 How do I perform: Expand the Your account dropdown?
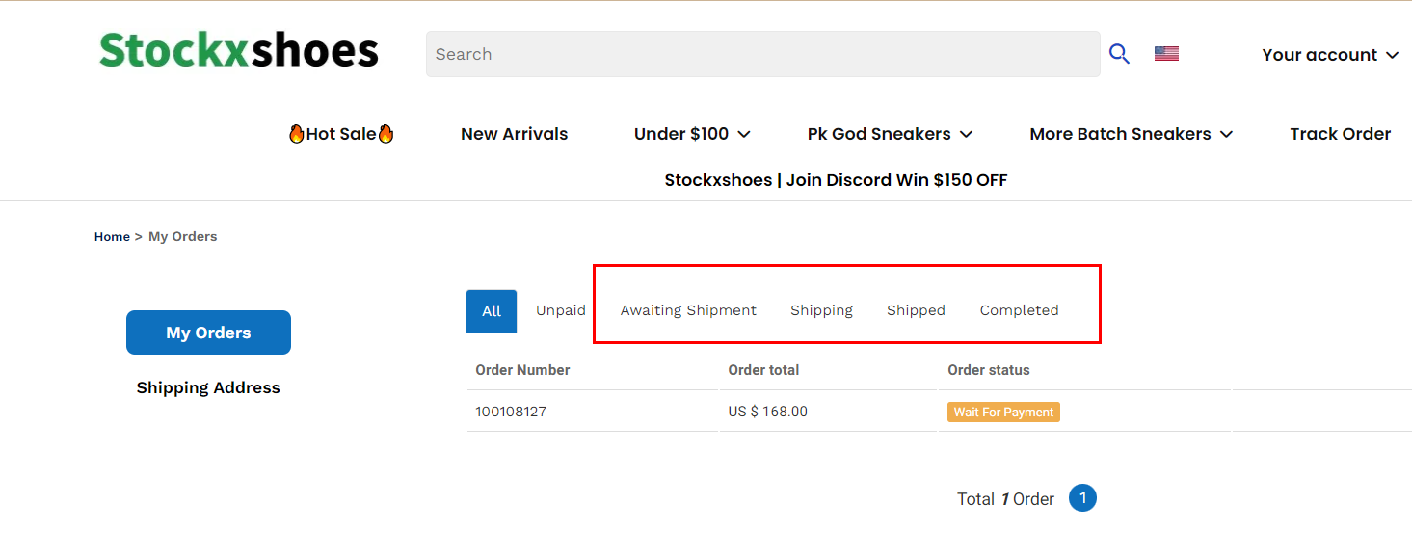point(1330,55)
